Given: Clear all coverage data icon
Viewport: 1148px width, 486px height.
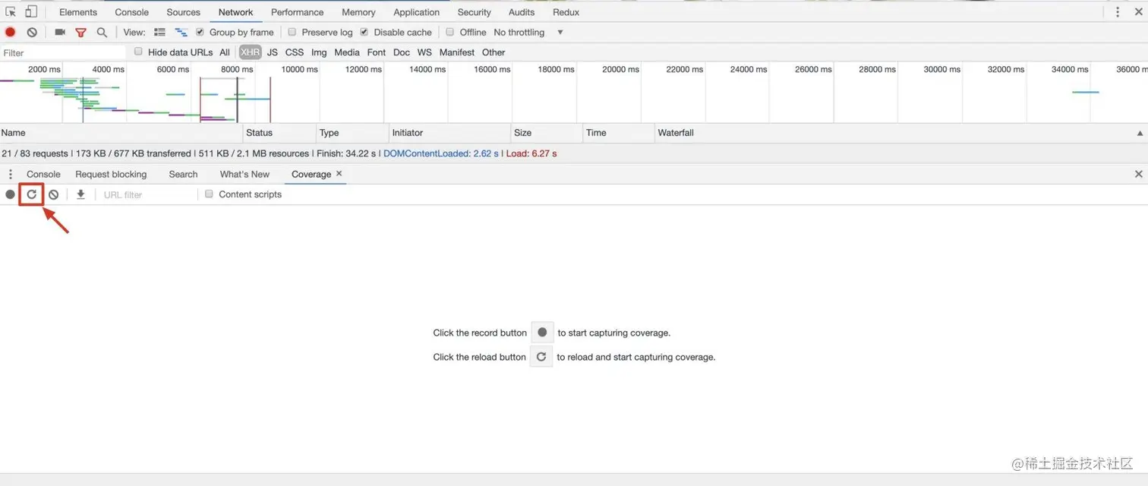Looking at the screenshot, I should (53, 194).
